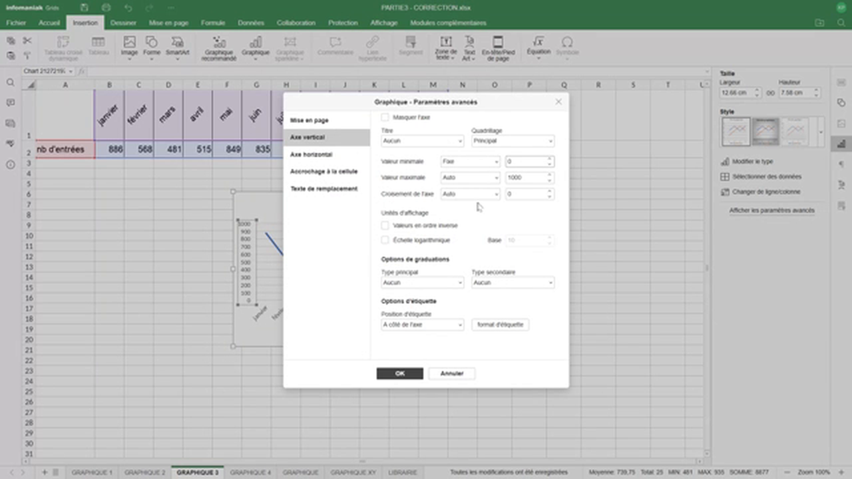This screenshot has width=852, height=479.
Task: Click the Print icon in title bar
Action: (x=106, y=7)
